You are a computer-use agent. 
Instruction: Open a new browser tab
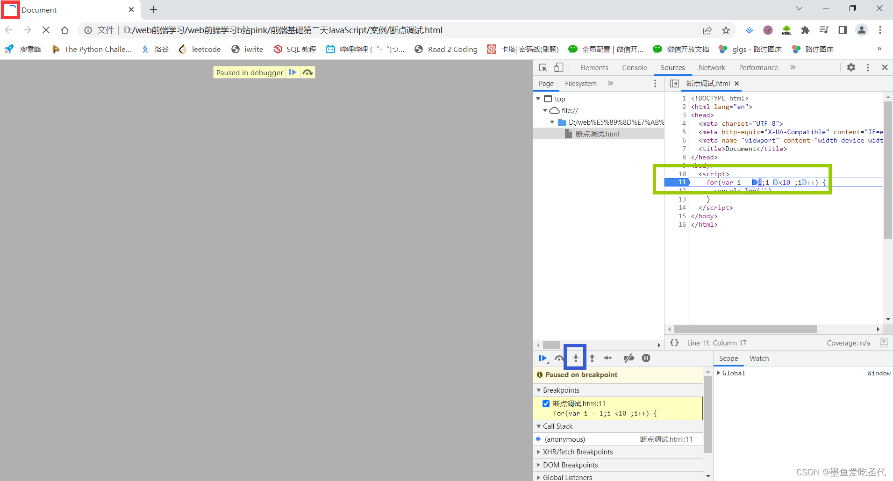153,9
